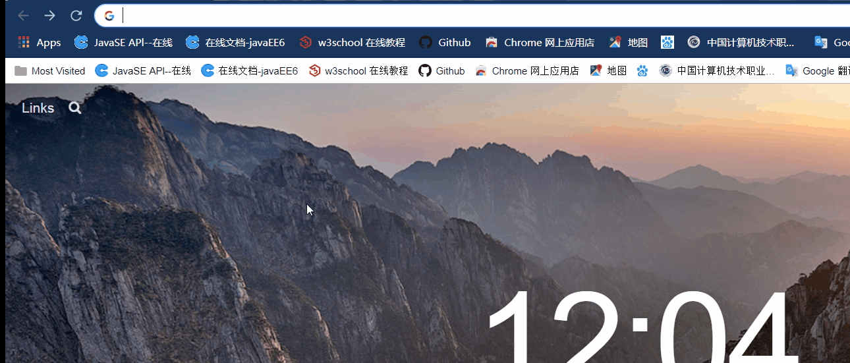Reload the page with the refresh icon

76,16
